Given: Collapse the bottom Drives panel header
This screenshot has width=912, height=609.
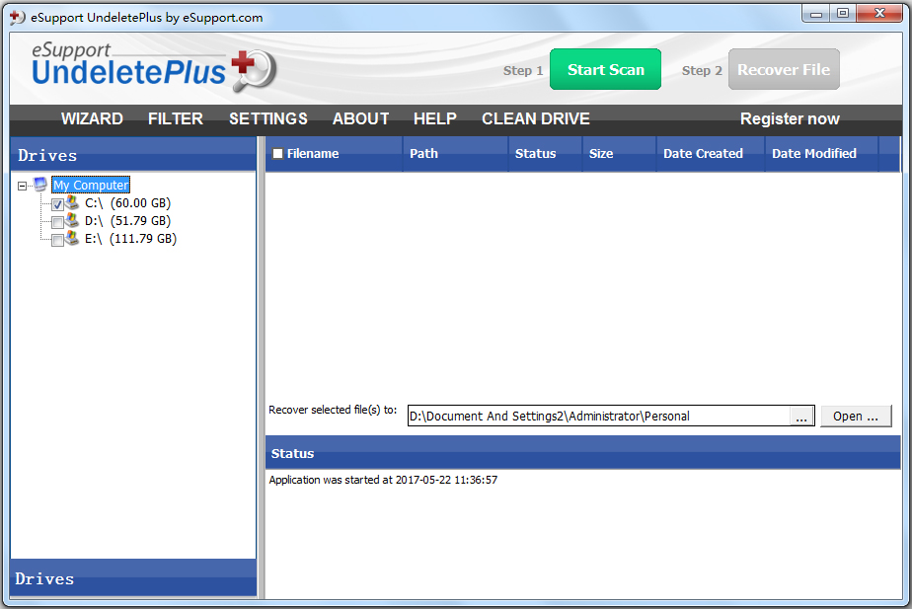Looking at the screenshot, I should click(133, 578).
